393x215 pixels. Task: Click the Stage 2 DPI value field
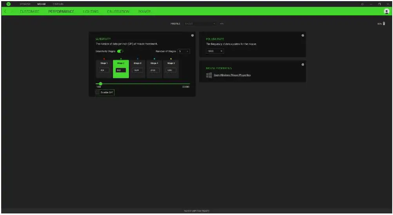(121, 70)
